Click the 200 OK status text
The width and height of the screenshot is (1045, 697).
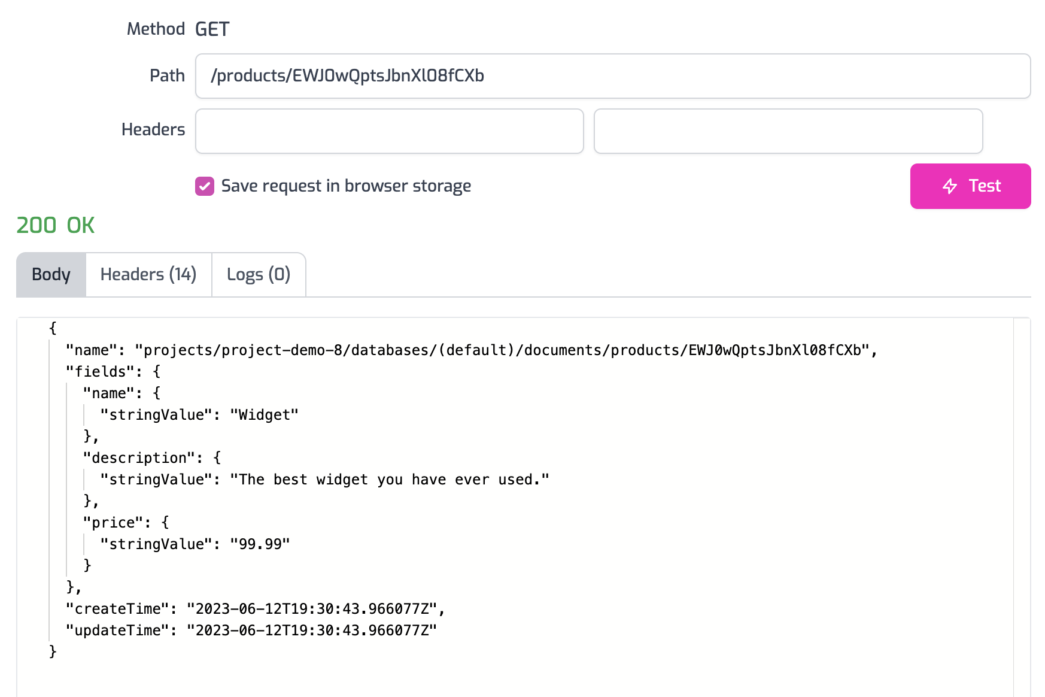tap(56, 226)
